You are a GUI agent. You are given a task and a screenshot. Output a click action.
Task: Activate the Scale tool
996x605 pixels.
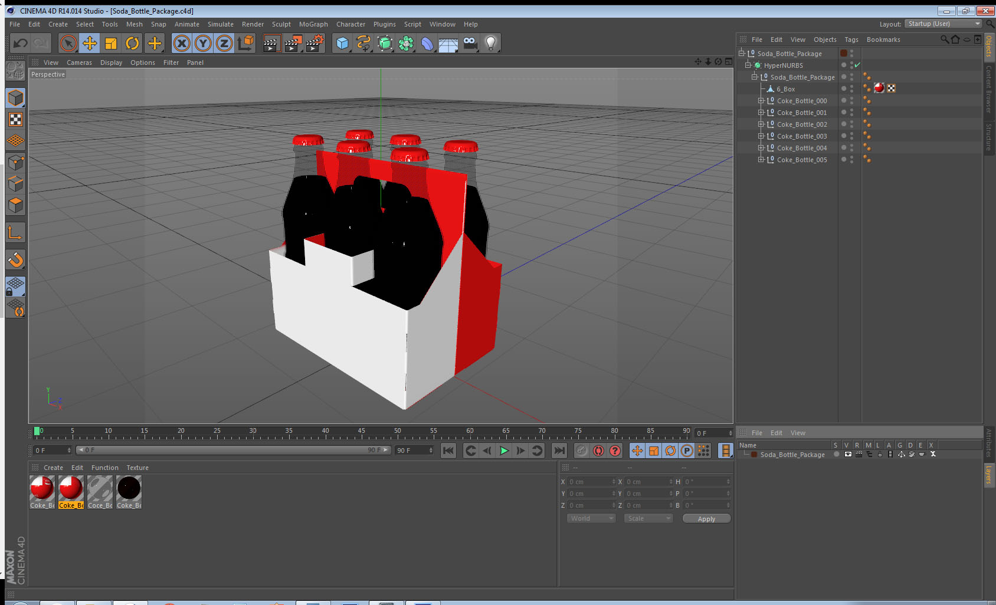pos(111,43)
